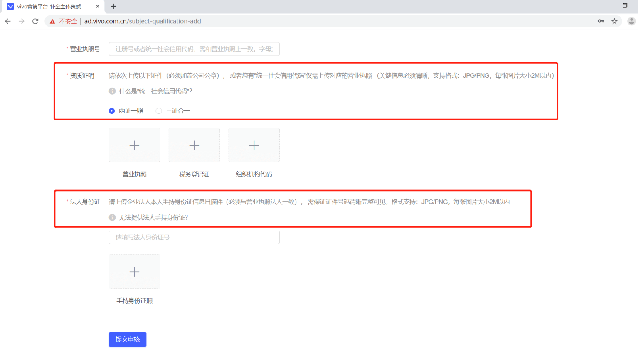Click the 提交审核 submit button
Image resolution: width=638 pixels, height=349 pixels.
point(127,339)
